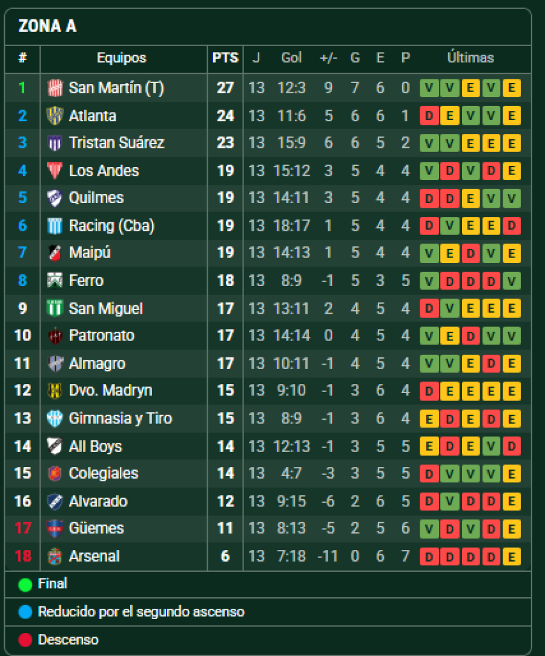Click the Quilmes club shield icon
The height and width of the screenshot is (656, 545).
55,198
